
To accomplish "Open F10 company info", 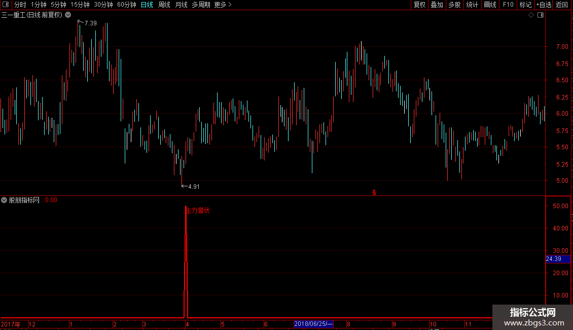I will click(x=508, y=5).
